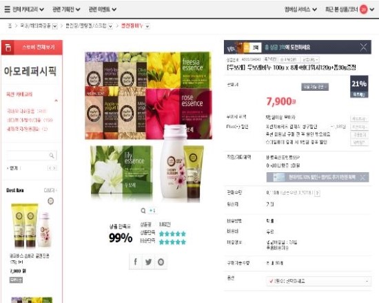Click the product title text
The height and width of the screenshot is (303, 379).
point(291,67)
